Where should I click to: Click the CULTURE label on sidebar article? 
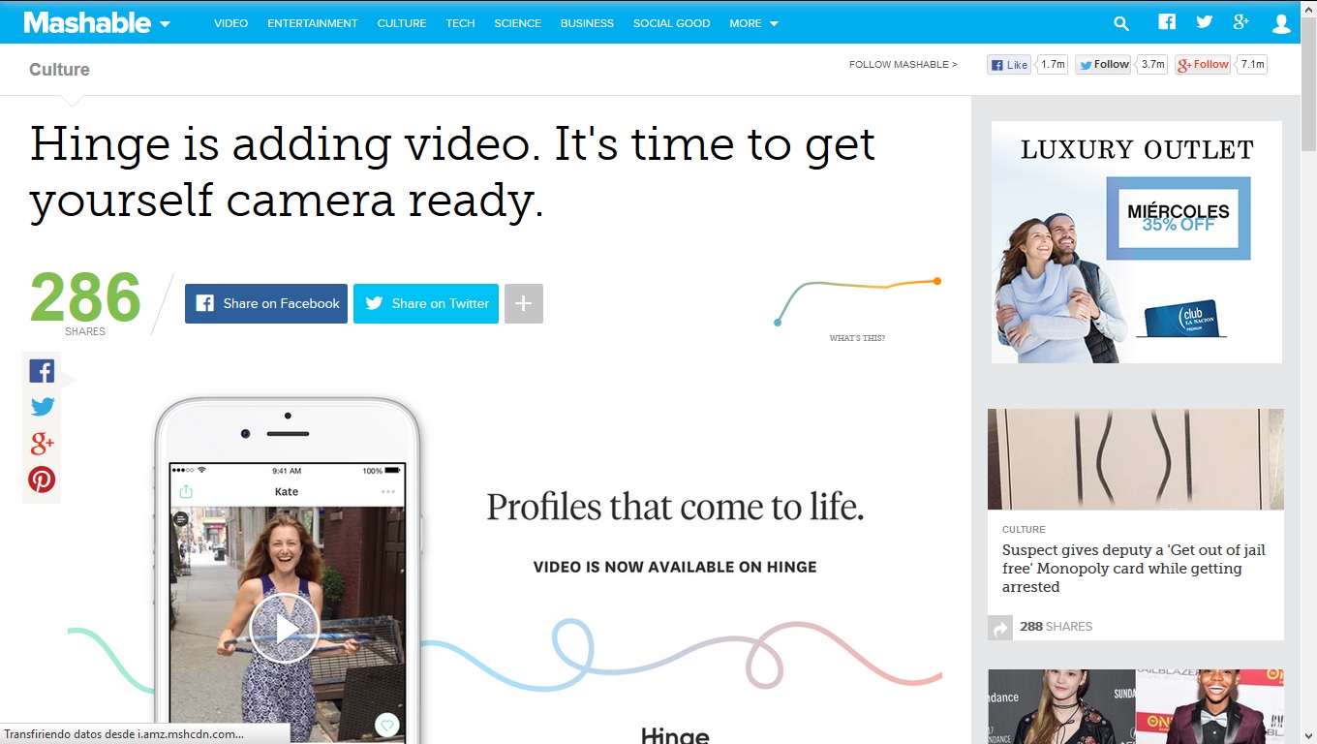(x=1024, y=530)
